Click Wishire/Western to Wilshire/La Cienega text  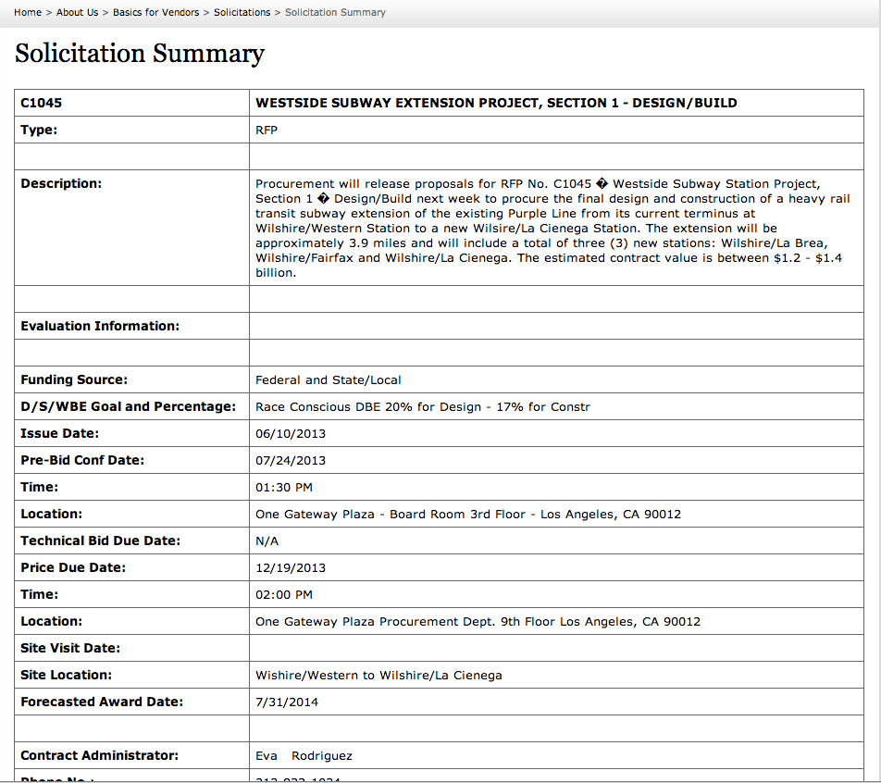[378, 675]
